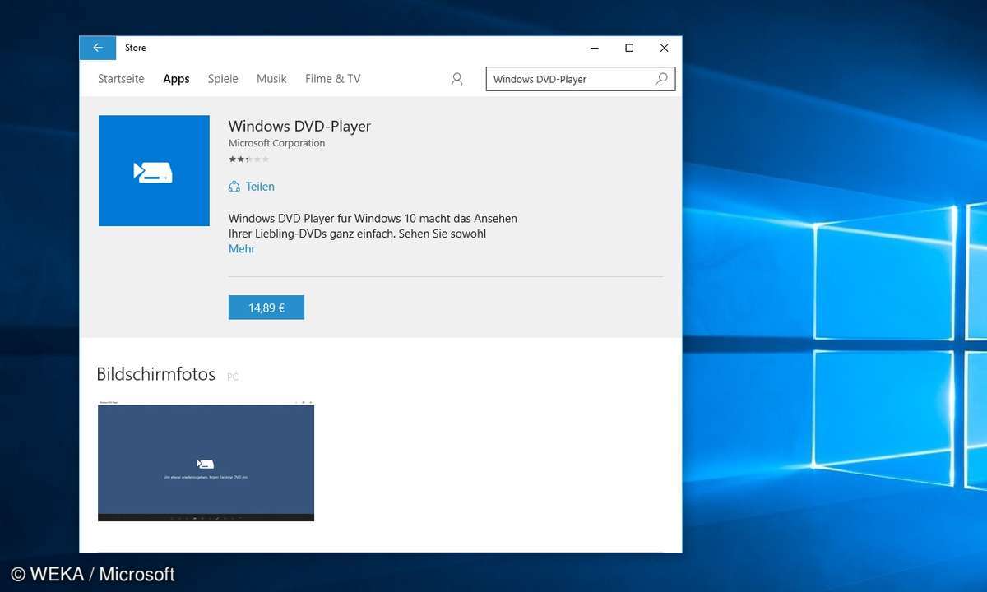Select the Musik tab
This screenshot has width=987, height=592.
click(x=271, y=79)
